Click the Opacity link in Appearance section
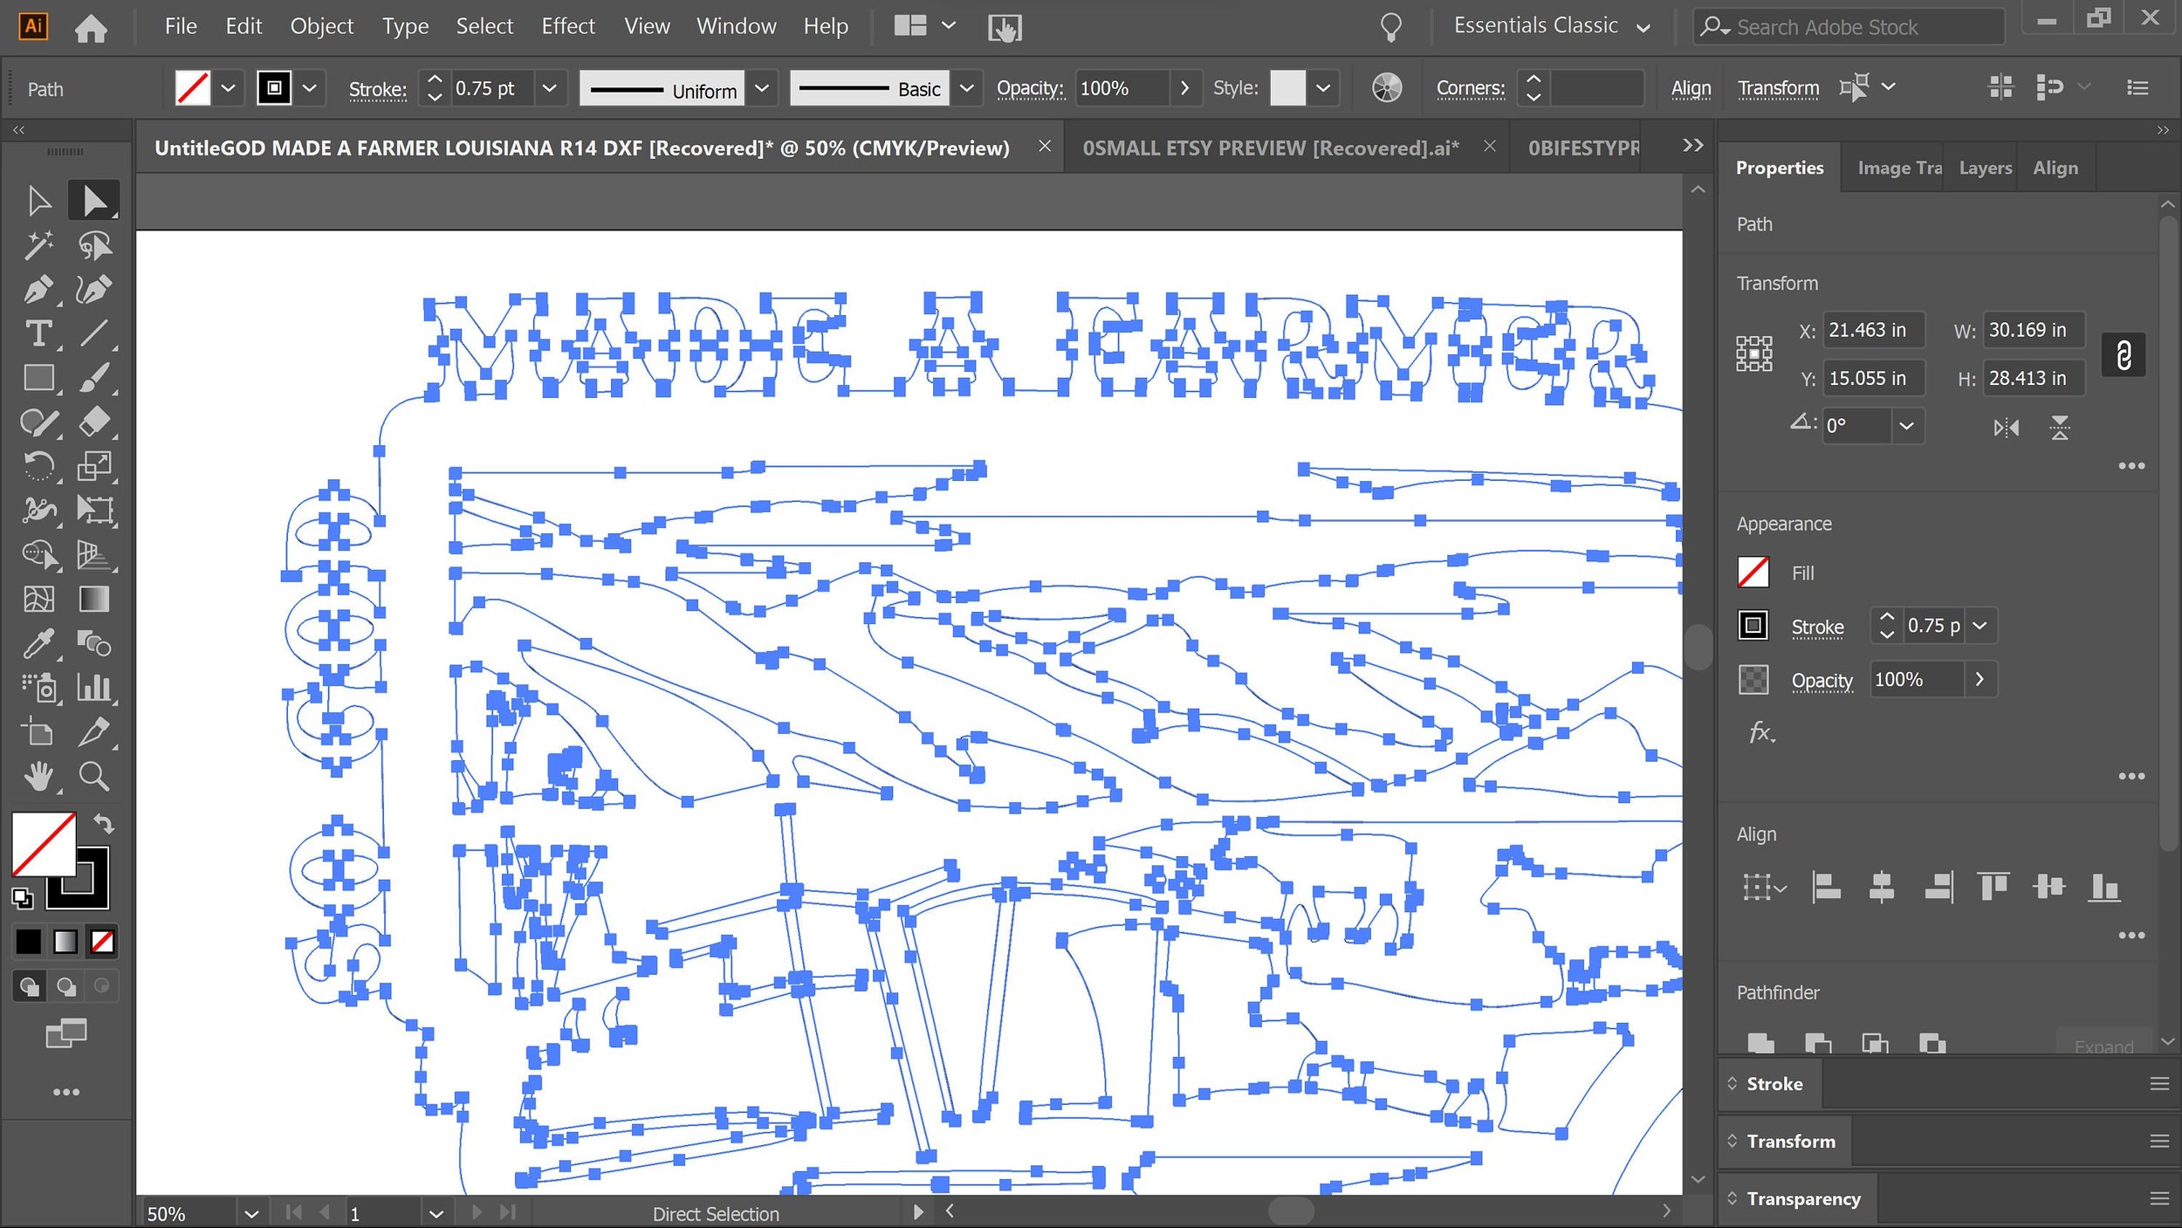 tap(1822, 681)
